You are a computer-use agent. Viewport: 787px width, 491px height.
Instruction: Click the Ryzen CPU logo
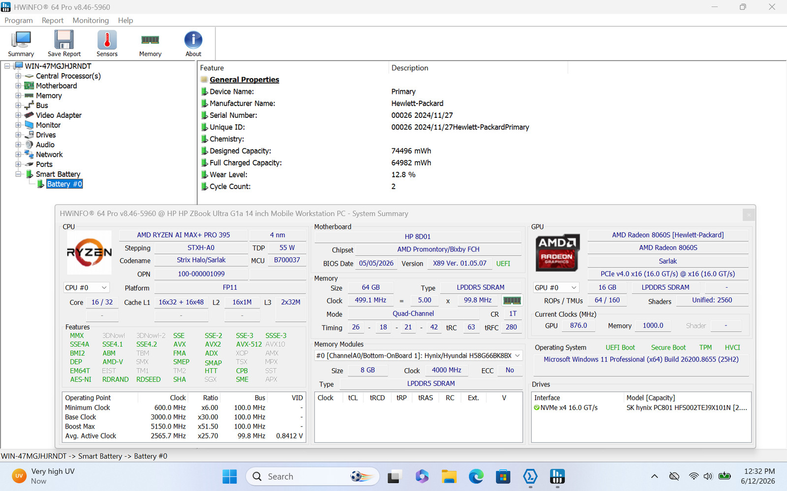tap(89, 252)
